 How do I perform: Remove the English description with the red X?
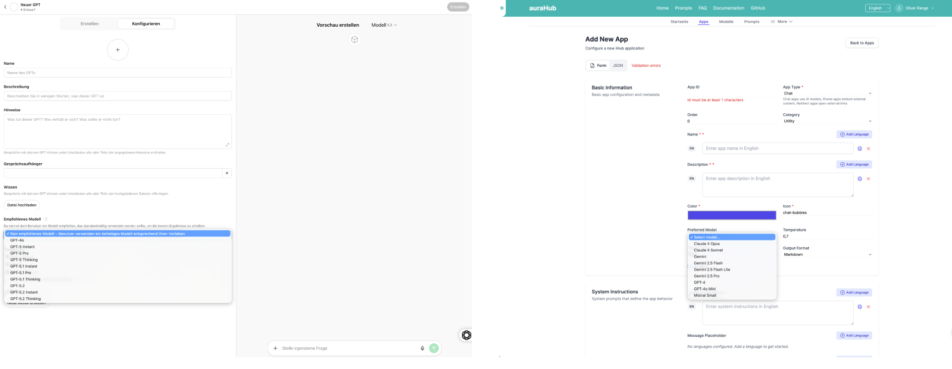click(868, 179)
